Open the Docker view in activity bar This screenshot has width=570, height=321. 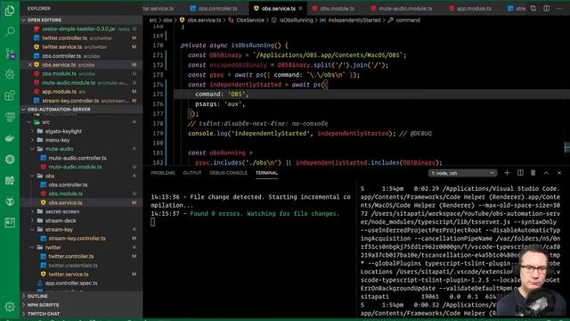coord(10,138)
